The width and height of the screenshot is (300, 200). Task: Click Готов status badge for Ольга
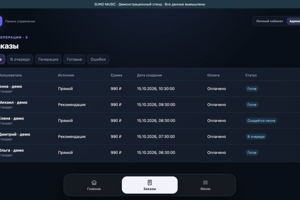pos(252,152)
